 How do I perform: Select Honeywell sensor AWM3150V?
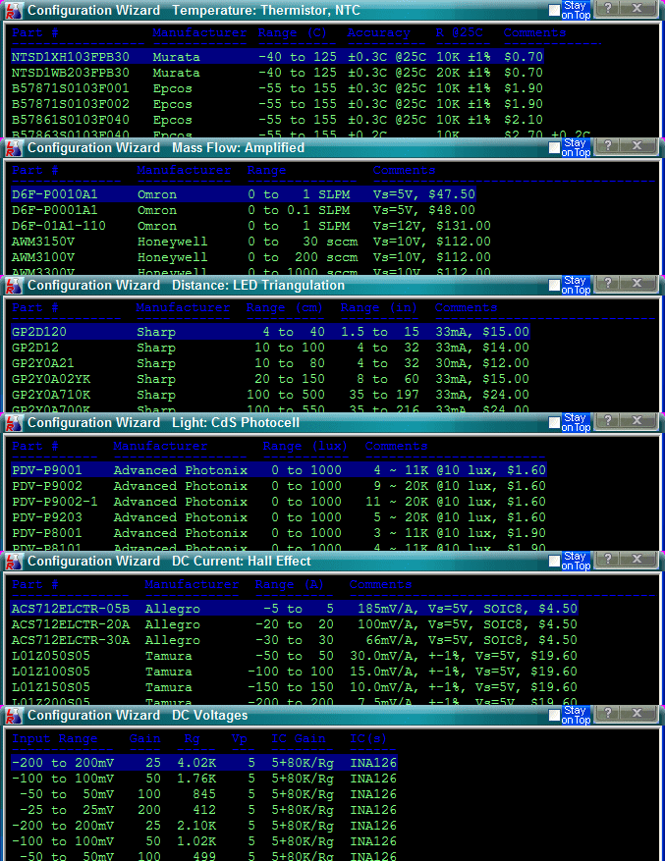[x=251, y=242]
